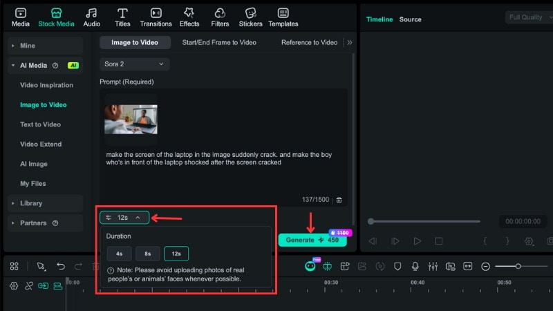Open My Files in sidebar
Viewport: 553px width, 311px height.
33,184
